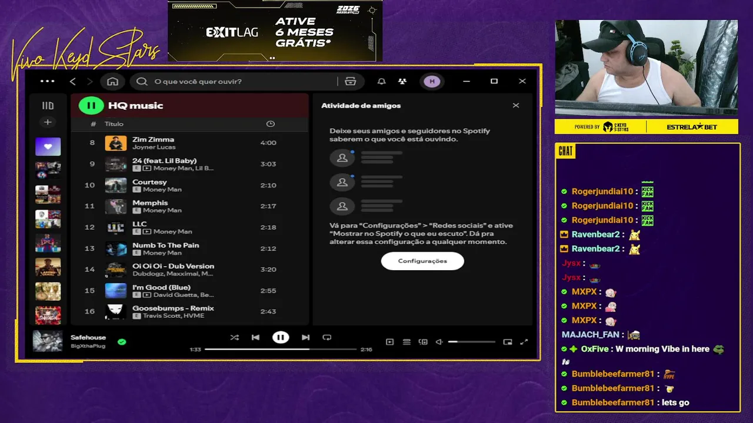This screenshot has height=423, width=753.
Task: Open the connect to a device icon
Action: click(x=423, y=342)
